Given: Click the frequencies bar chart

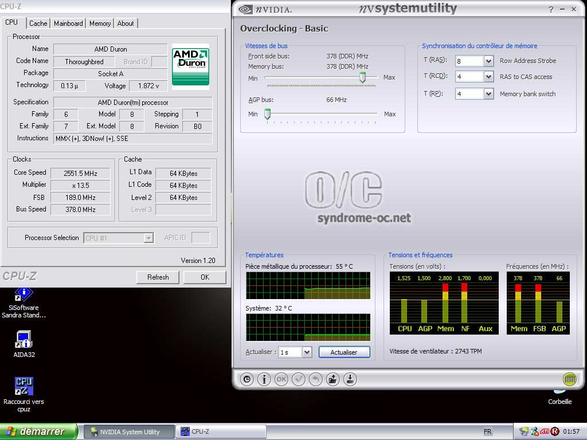Looking at the screenshot, I should tap(538, 303).
